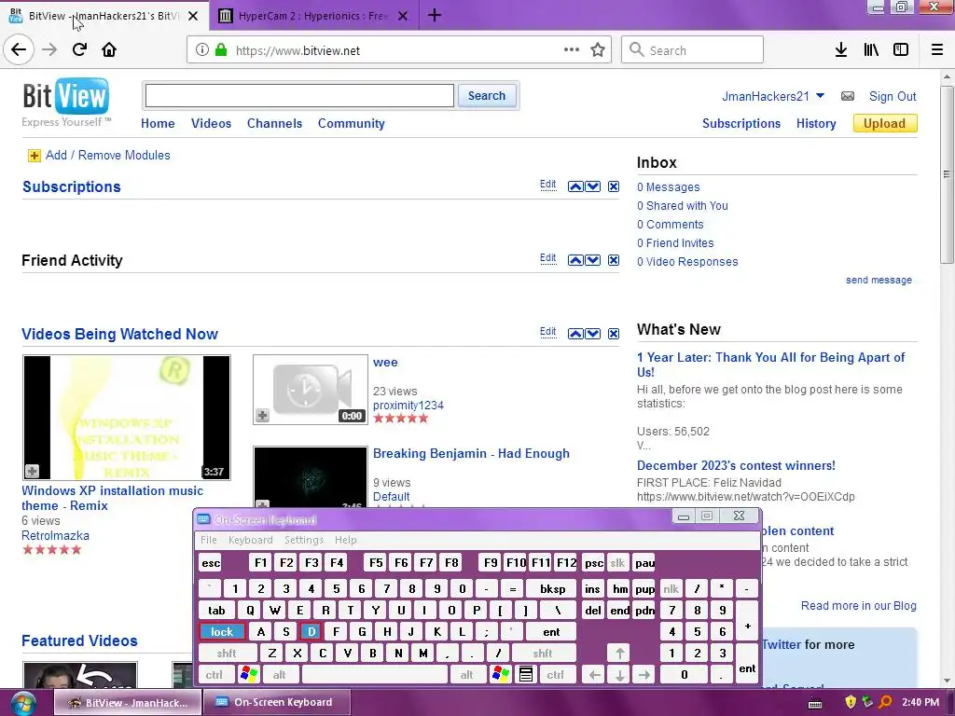Open File menu in On-Screen Keyboard
The image size is (955, 716).
pos(209,540)
